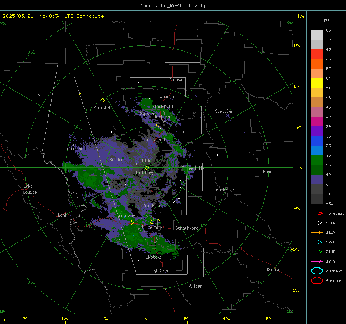Click the magenta 39-42 dBZ swatch

(317, 122)
